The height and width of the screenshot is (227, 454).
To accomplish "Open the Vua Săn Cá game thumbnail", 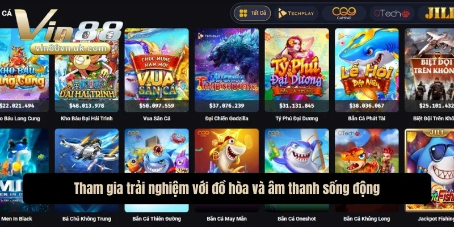I will pyautogui.click(x=157, y=70).
